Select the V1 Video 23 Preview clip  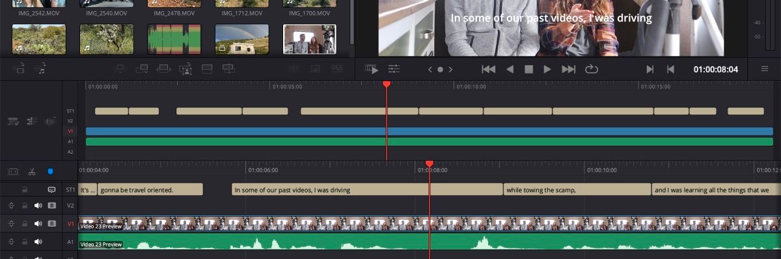tap(430, 224)
